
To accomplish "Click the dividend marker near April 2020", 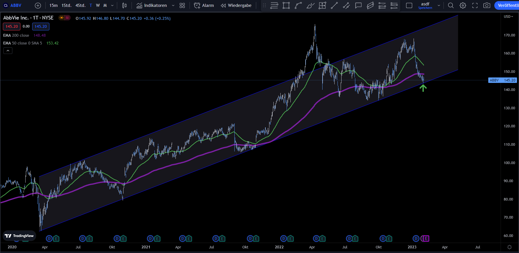I will (49, 238).
